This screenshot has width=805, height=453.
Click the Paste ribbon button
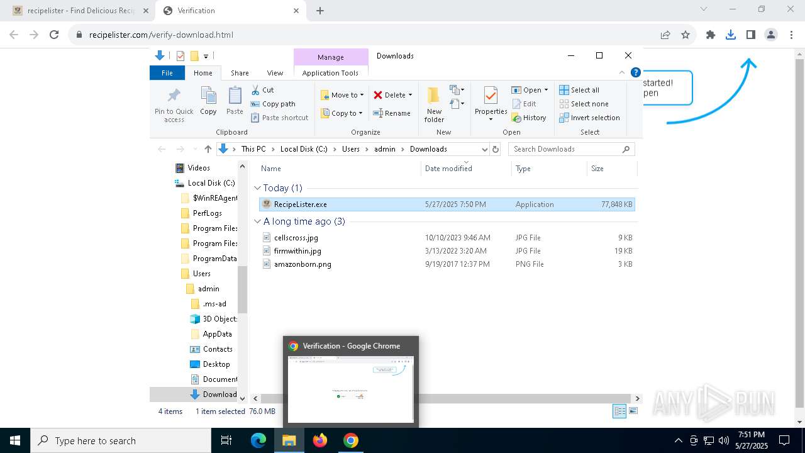pos(235,101)
